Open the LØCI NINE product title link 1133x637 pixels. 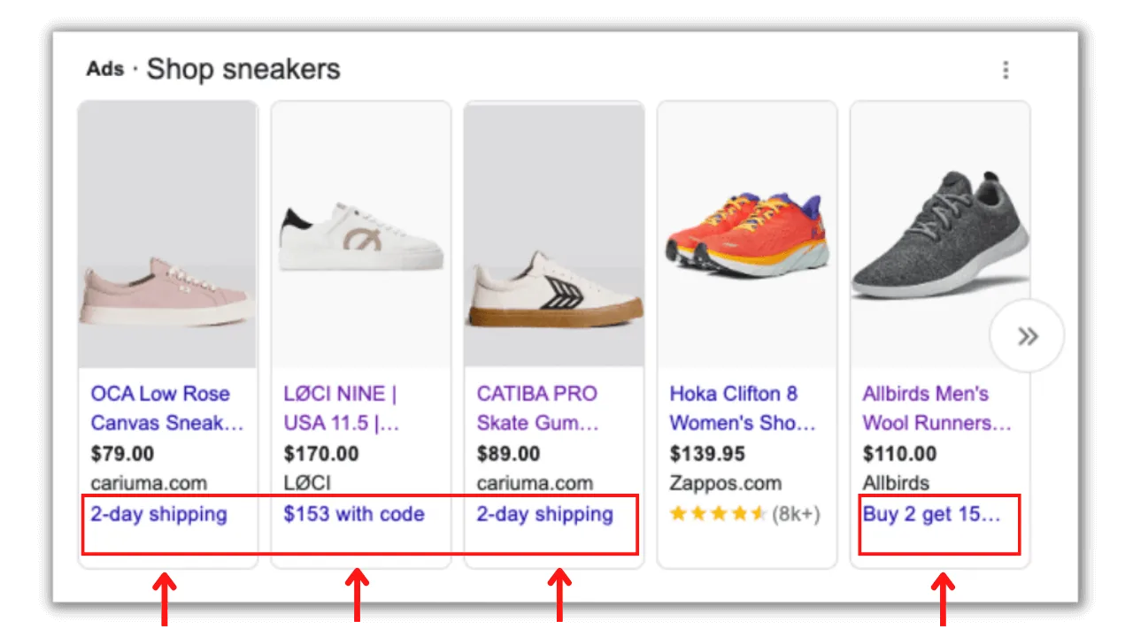click(x=342, y=408)
